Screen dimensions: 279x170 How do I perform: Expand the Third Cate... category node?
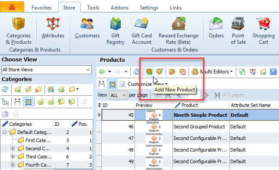[x=13, y=156]
